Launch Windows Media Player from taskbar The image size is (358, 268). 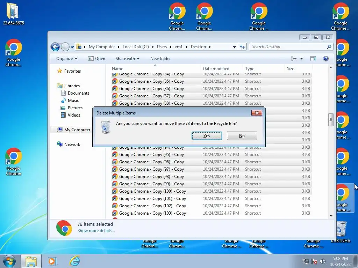click(52, 261)
